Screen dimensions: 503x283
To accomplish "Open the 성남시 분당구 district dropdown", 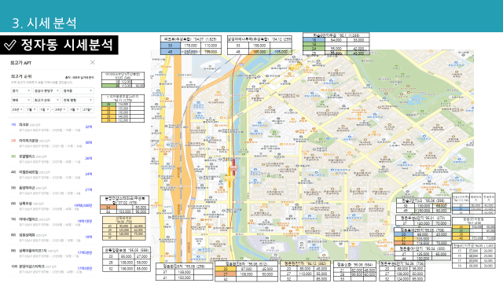I will 47,91.
